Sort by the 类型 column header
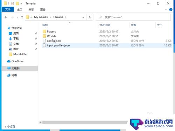 [133, 25]
